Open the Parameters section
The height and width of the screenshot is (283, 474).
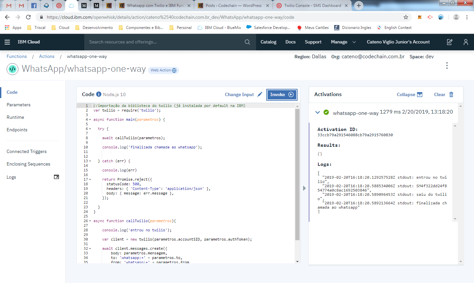tap(18, 105)
